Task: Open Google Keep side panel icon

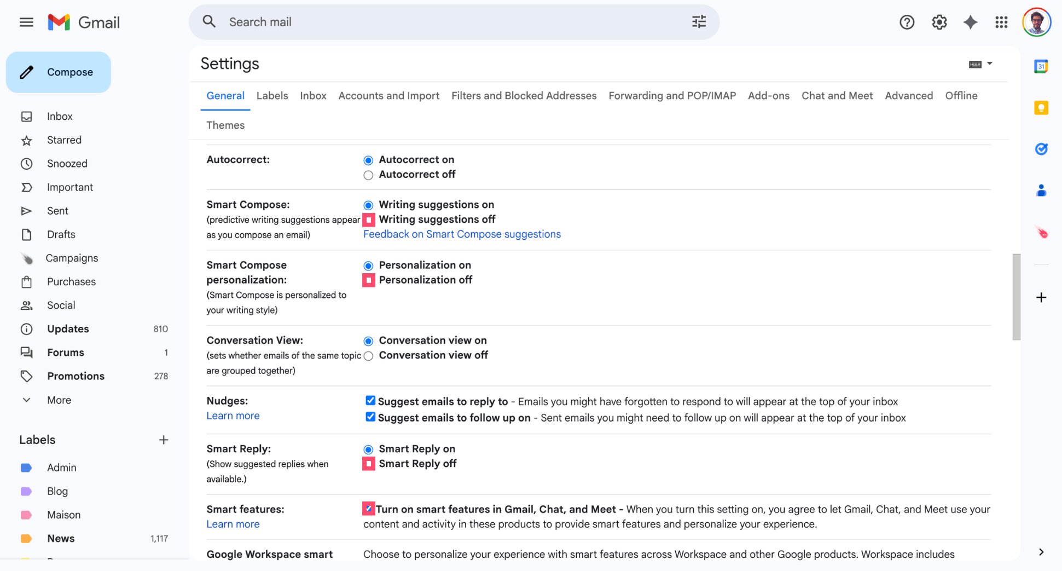Action: [1041, 108]
